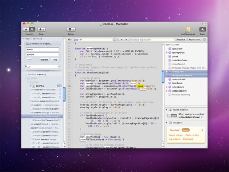Select getScrollY in the Navigator
This screenshot has width=229, height=172.
pyautogui.click(x=177, y=49)
